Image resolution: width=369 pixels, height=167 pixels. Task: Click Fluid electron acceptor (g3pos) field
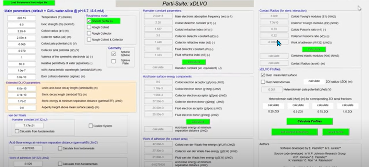[x=158, y=108]
